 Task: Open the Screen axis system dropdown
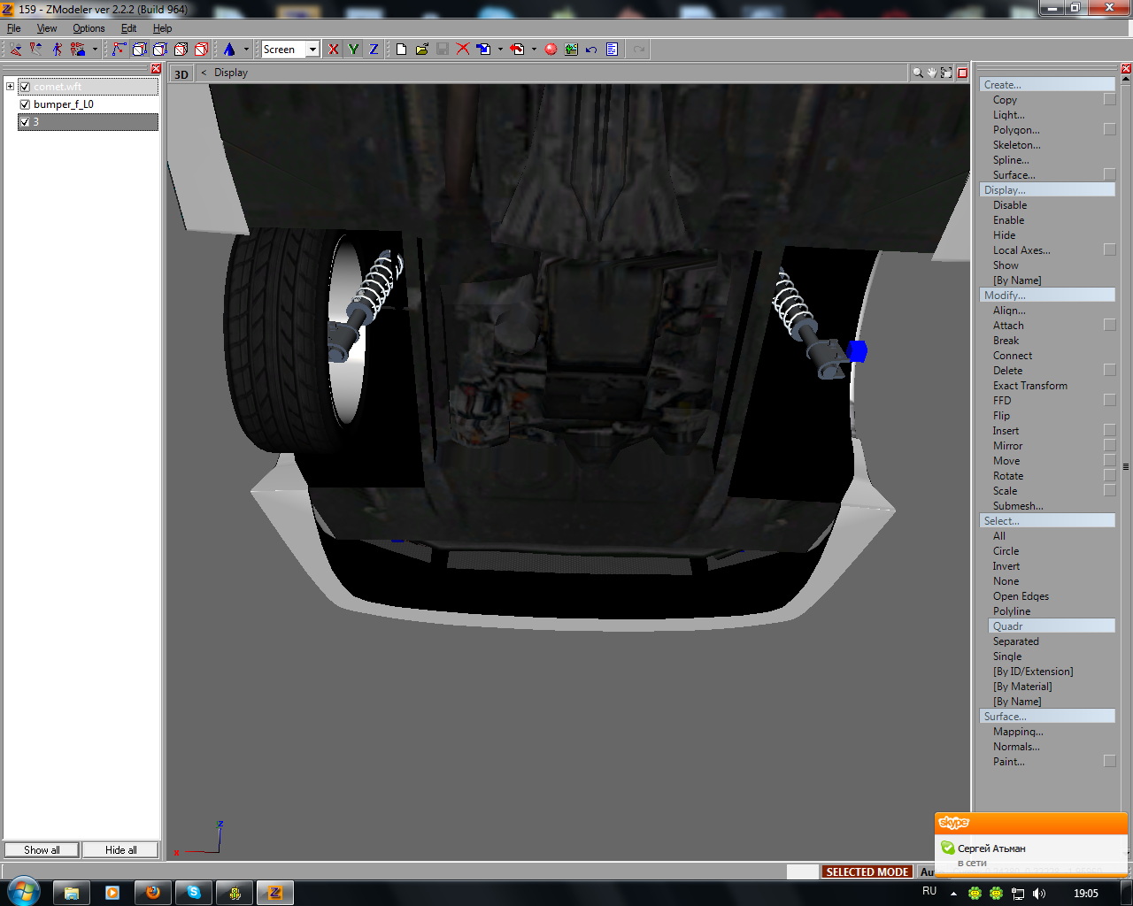312,50
